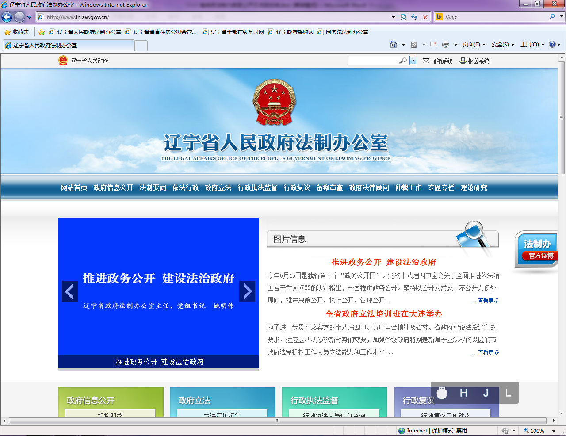This screenshot has width=566, height=436.
Task: Open the Home page icon in command bar
Action: 394,44
